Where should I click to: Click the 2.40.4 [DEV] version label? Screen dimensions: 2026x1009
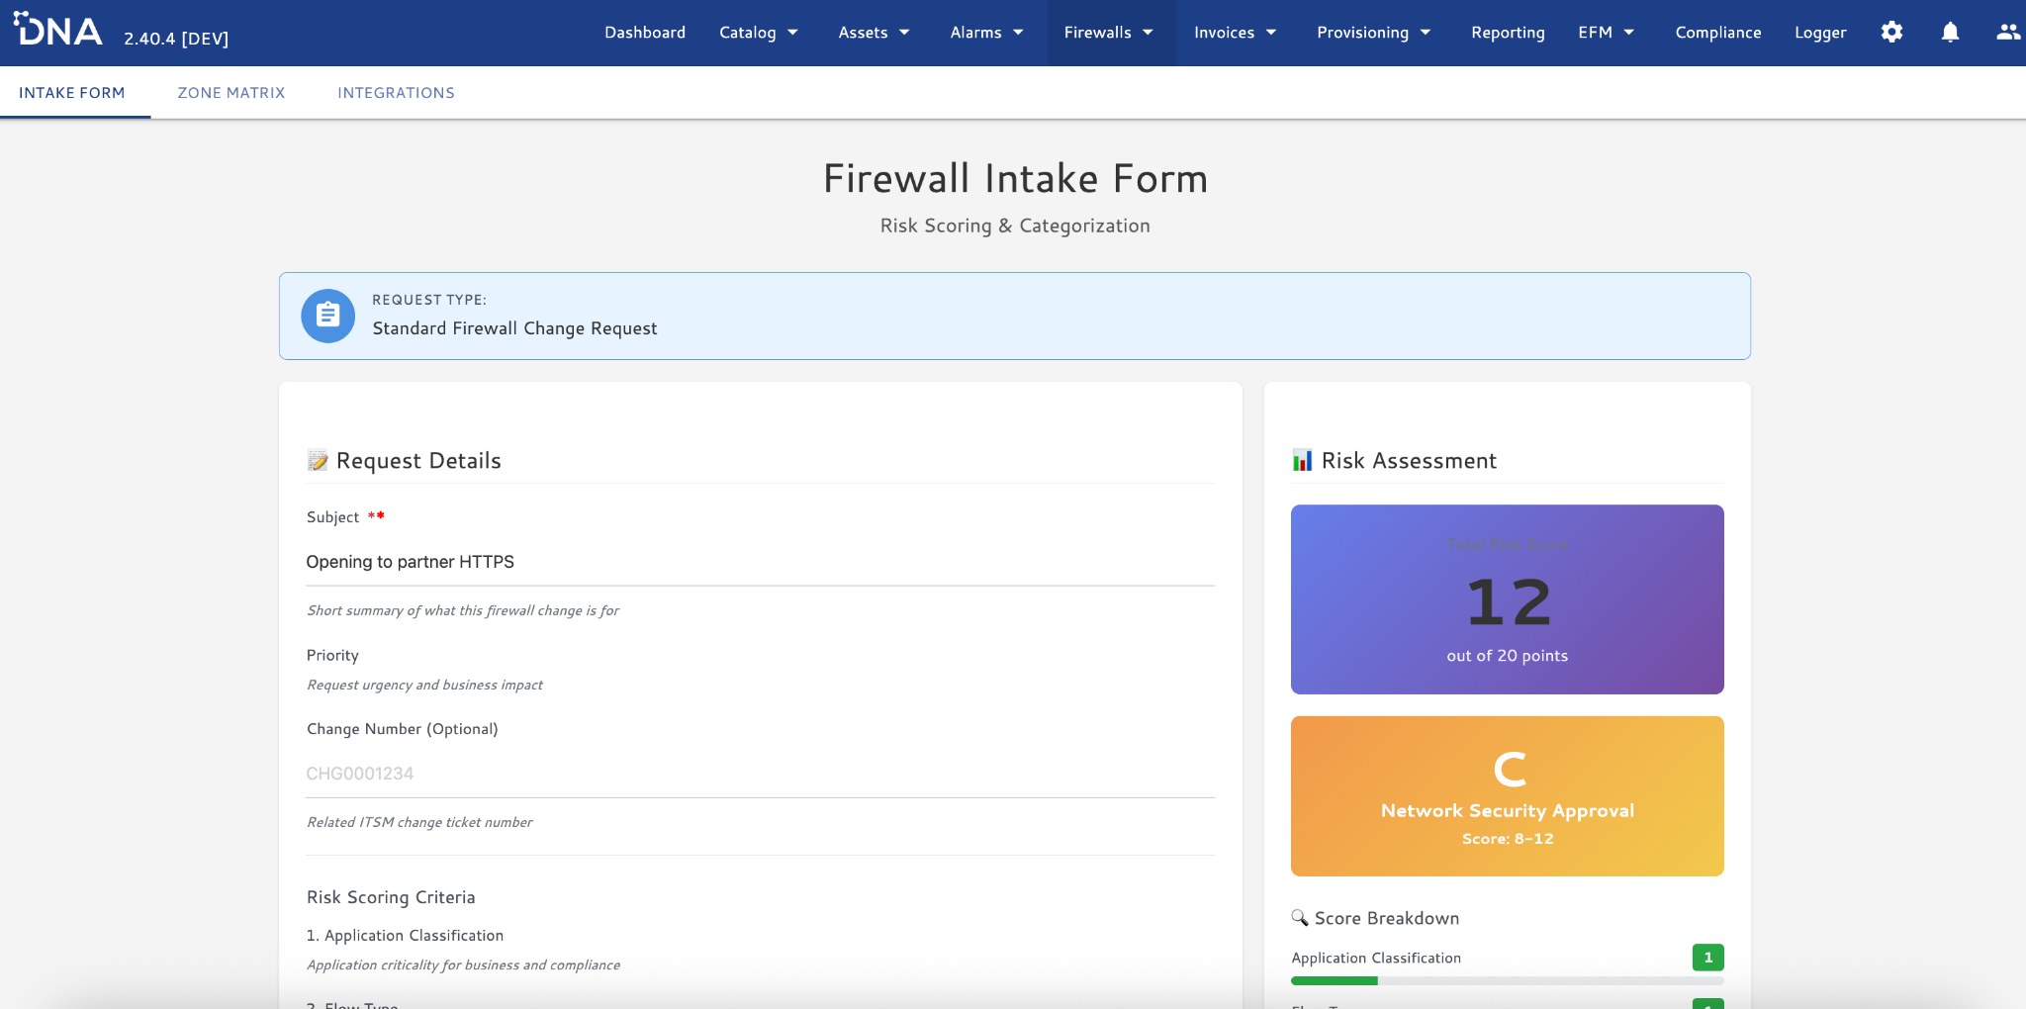point(176,39)
